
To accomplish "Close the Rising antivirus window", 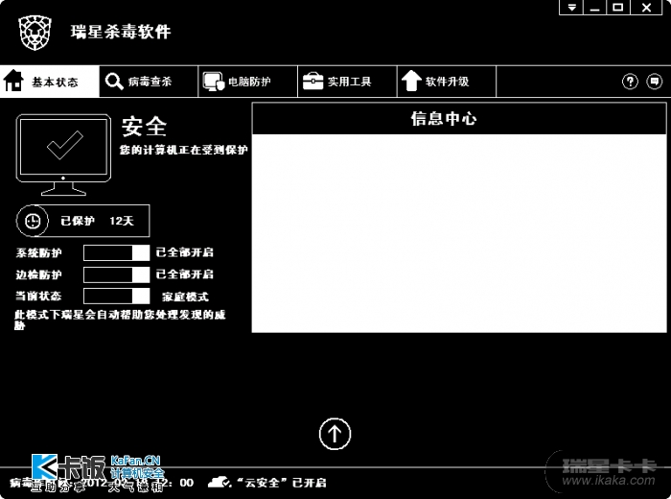I will [x=647, y=8].
